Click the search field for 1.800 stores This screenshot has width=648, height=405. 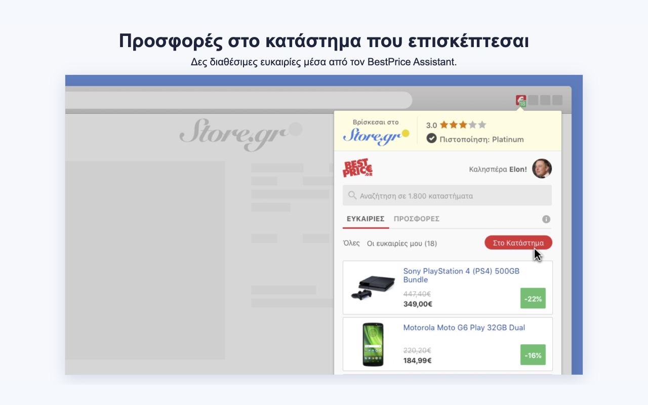tap(447, 195)
